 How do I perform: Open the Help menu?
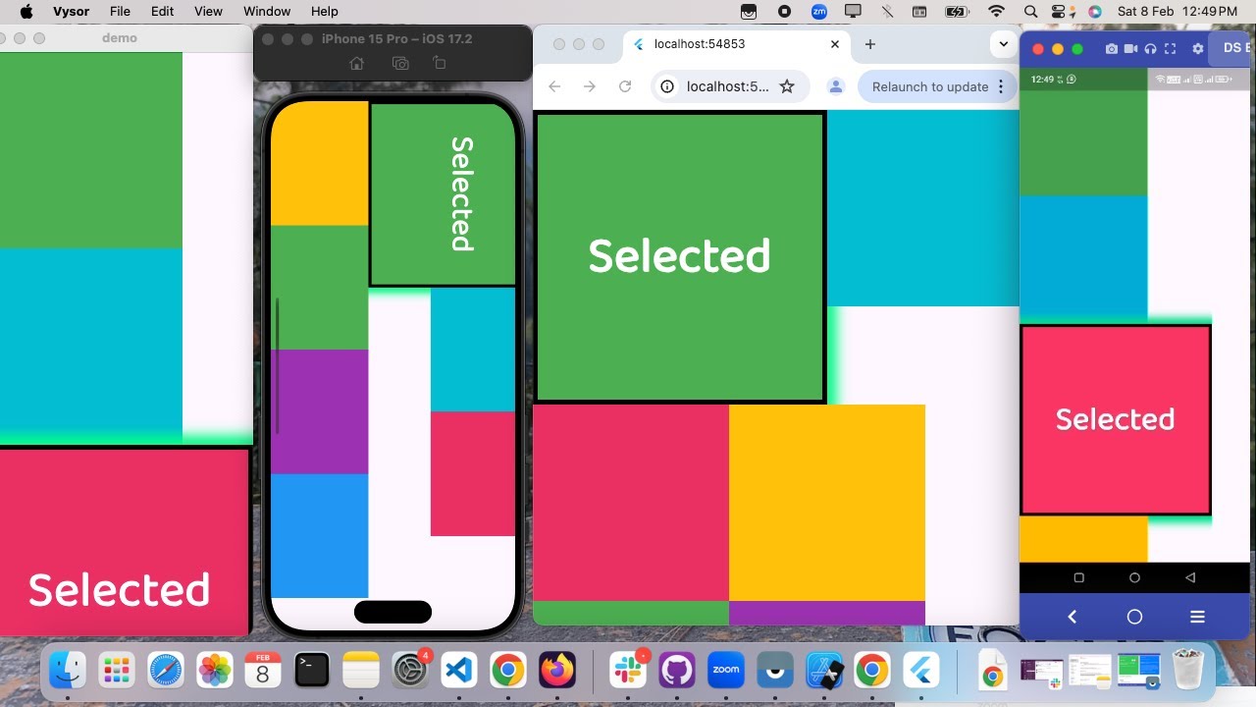[x=324, y=12]
